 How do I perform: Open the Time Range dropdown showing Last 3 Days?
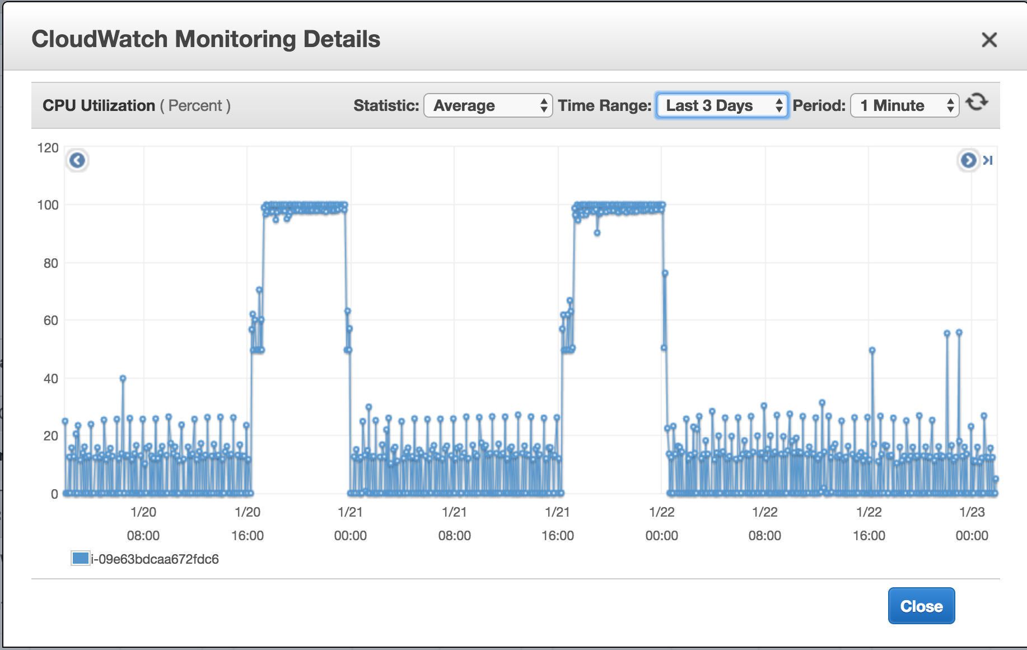pos(722,105)
